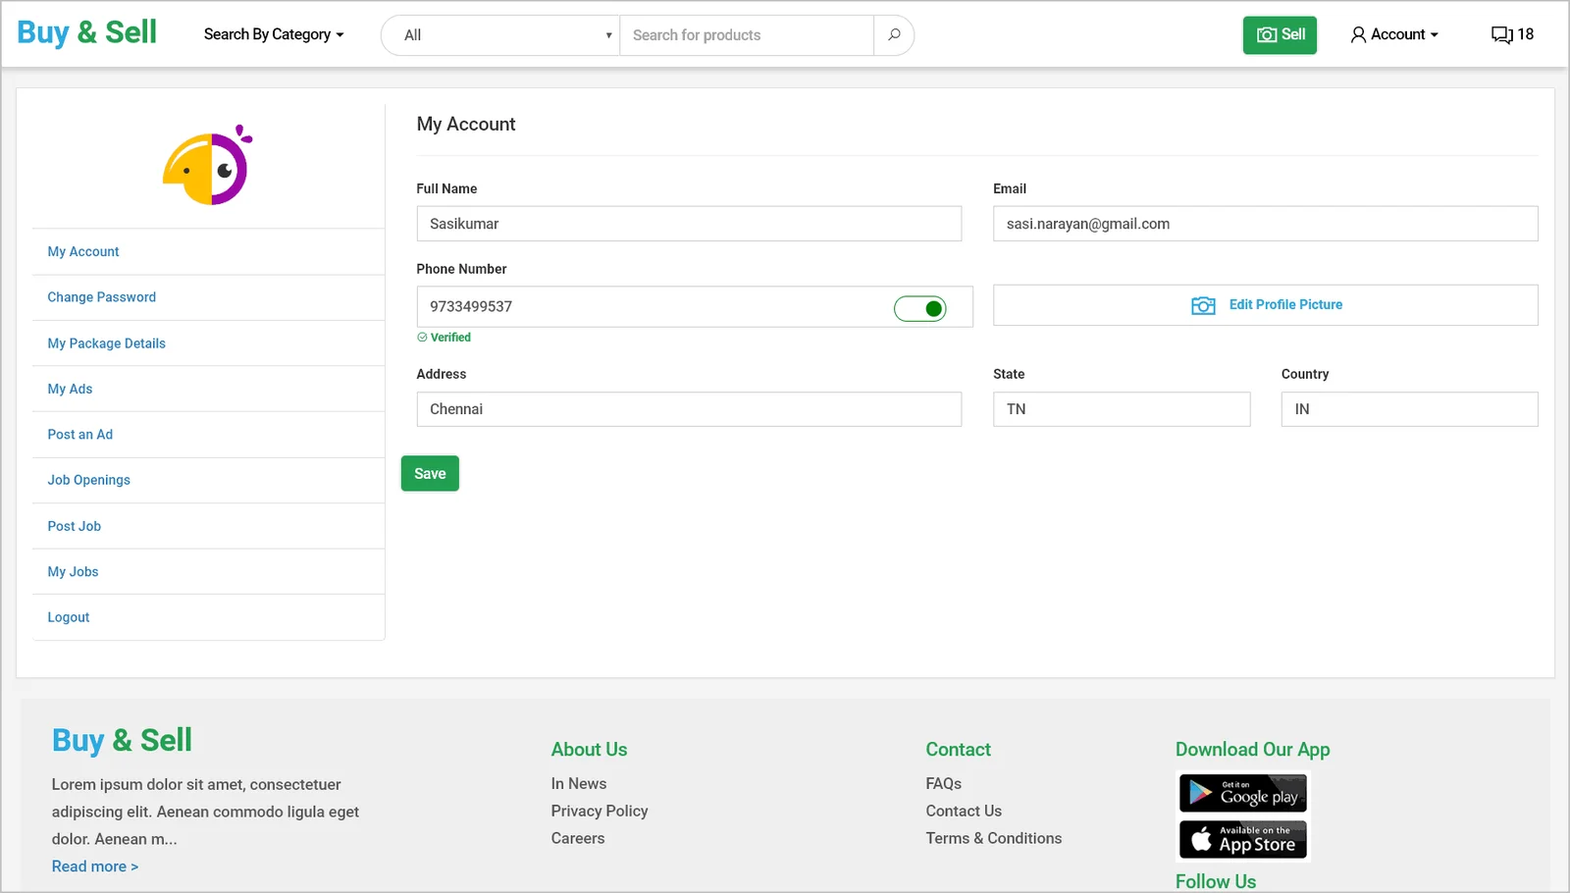Click the Buy & Sell header logo
This screenshot has height=893, width=1570.
click(86, 32)
